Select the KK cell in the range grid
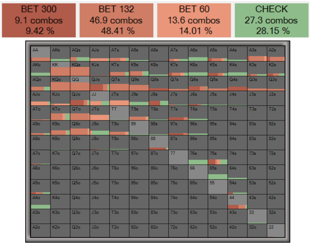Viewport: 310px width, 244px height. coord(60,69)
